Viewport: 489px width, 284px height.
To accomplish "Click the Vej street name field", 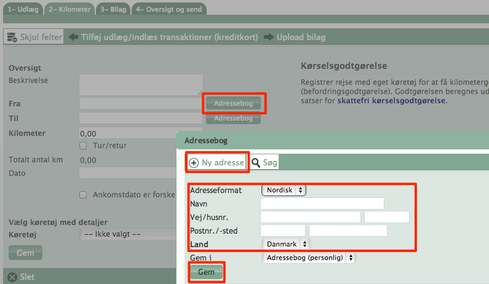I will [310, 217].
